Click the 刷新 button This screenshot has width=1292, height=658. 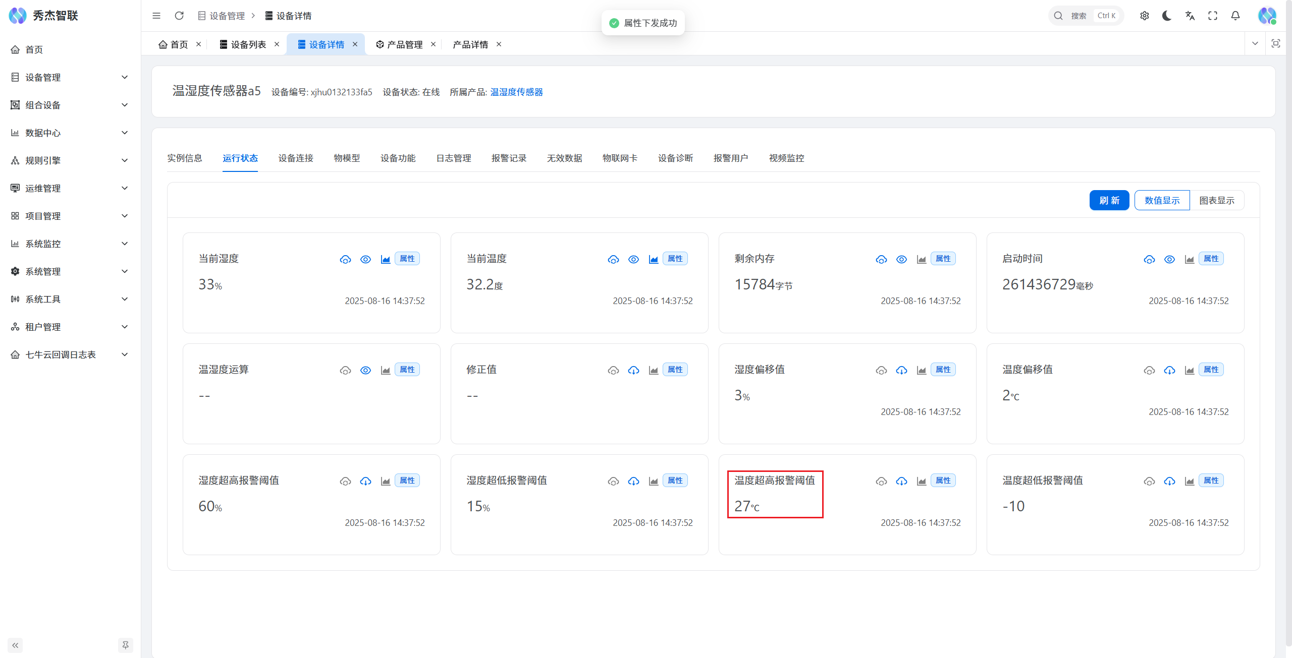pyautogui.click(x=1109, y=200)
